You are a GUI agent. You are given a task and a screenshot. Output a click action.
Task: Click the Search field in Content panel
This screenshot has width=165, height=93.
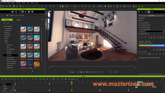23,23
